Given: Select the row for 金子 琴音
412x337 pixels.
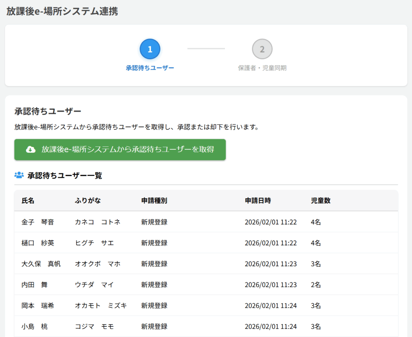Looking at the screenshot, I should [37, 222].
